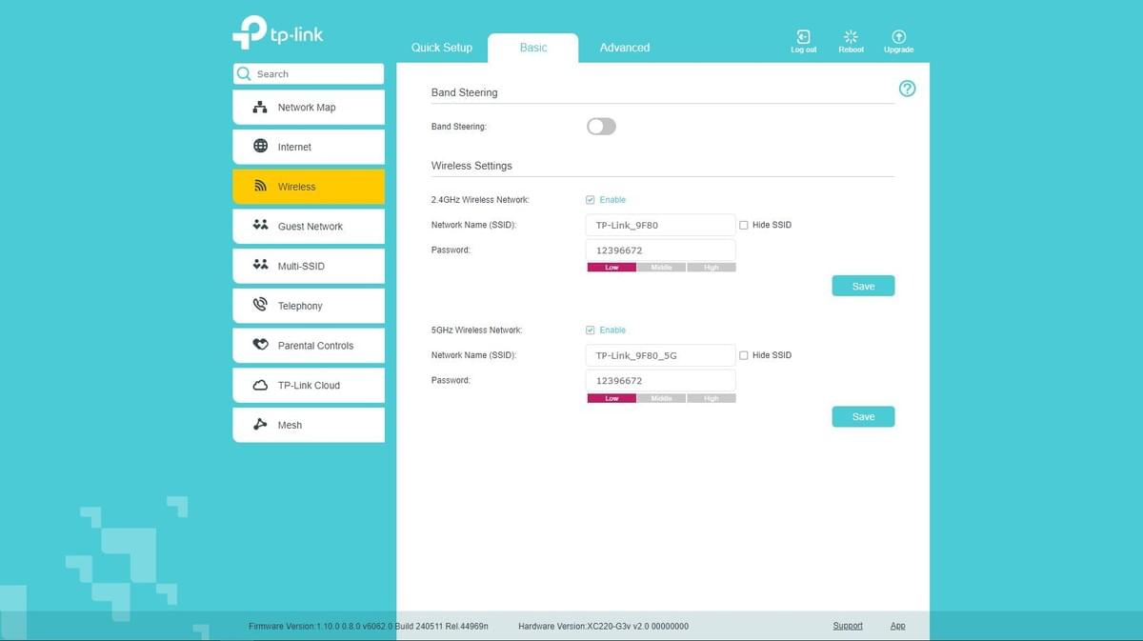This screenshot has width=1143, height=641.
Task: Open the App link in footer
Action: pos(898,626)
